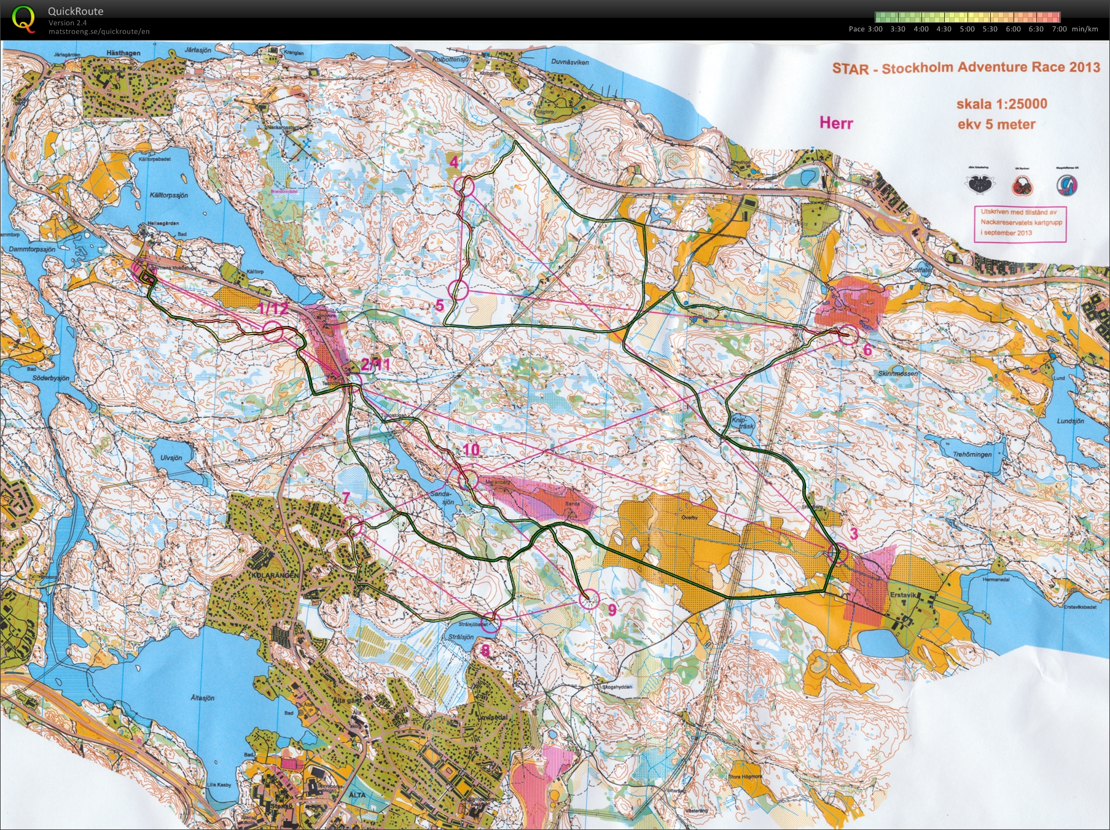Click the 'Erstavik' label
This screenshot has height=830, width=1110.
(902, 595)
